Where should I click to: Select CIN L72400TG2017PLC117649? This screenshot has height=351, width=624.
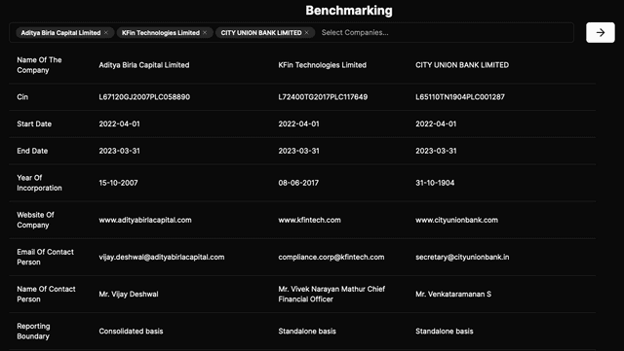pyautogui.click(x=323, y=97)
